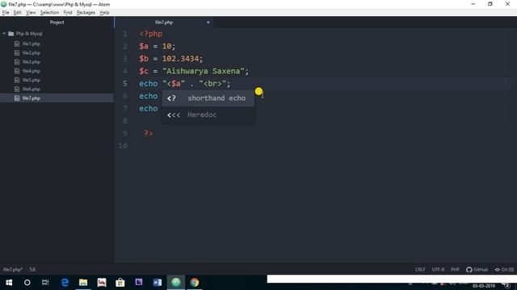Image resolution: width=517 pixels, height=290 pixels.
Task: Click the file icon beside file3.php
Action: (x=17, y=62)
